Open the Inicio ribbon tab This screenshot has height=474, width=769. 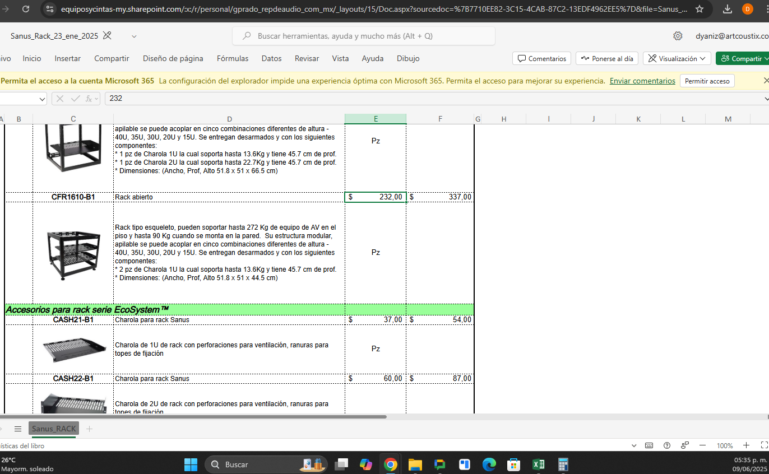tap(32, 58)
